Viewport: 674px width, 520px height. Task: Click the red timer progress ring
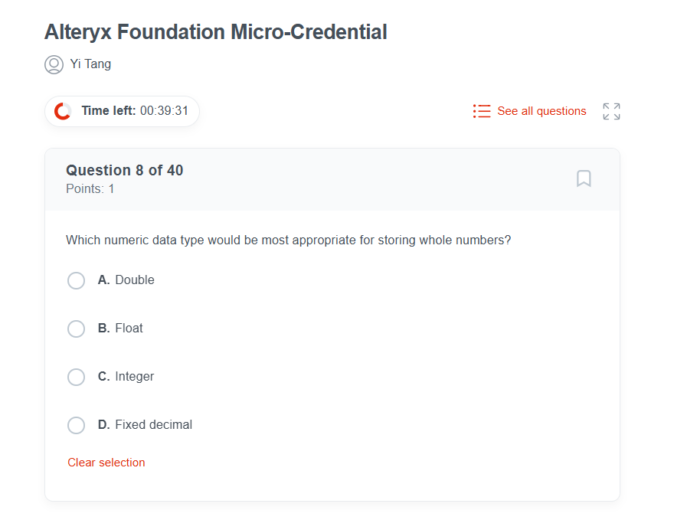[63, 111]
